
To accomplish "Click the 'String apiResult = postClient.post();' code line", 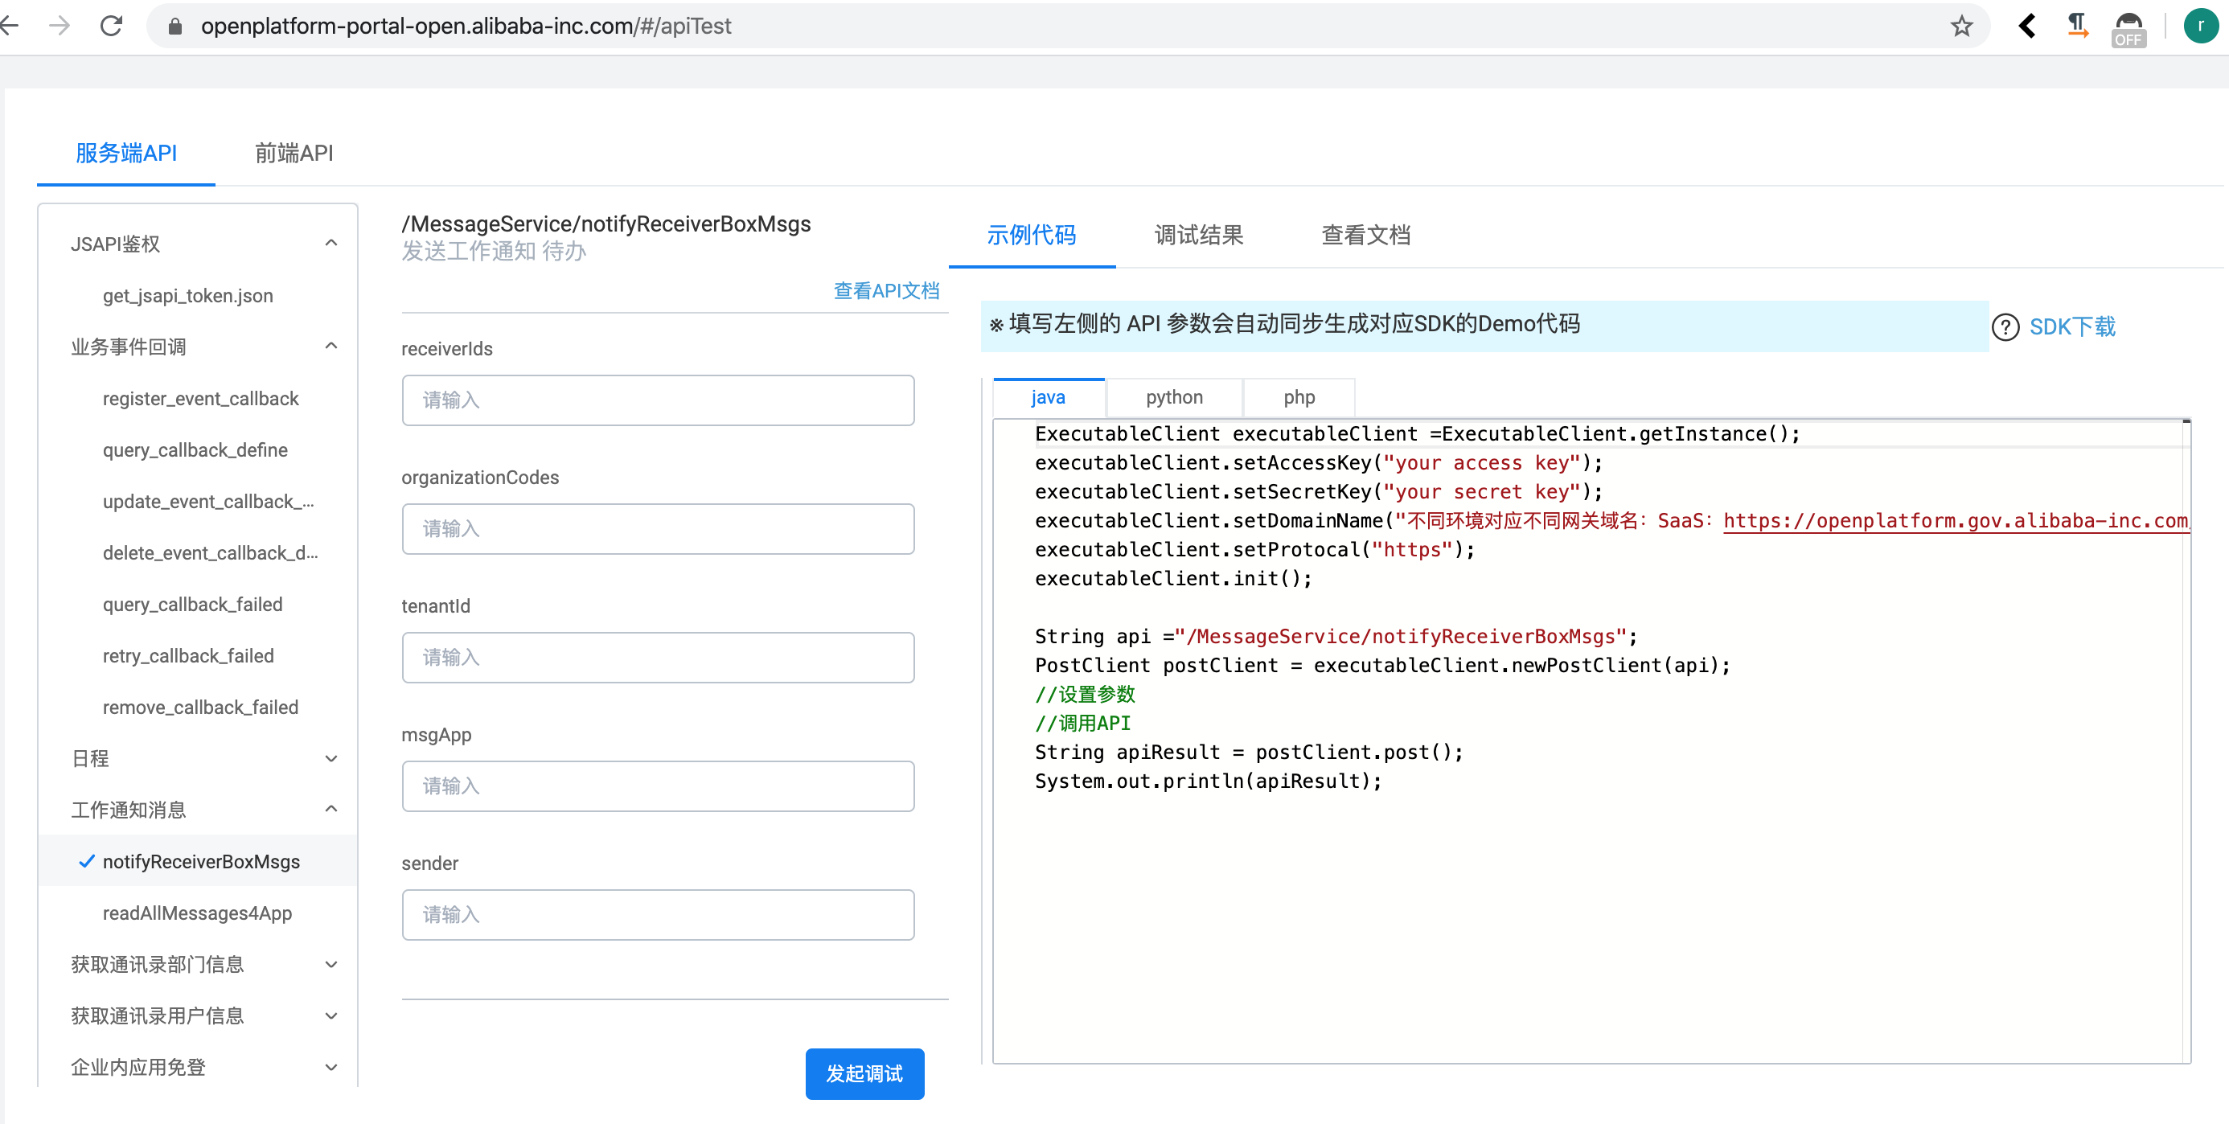I will (x=1249, y=752).
